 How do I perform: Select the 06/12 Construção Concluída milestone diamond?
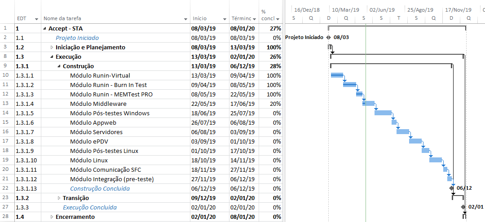pyautogui.click(x=452, y=188)
